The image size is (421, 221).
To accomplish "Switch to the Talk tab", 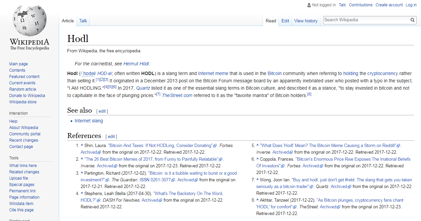I will pos(83,21).
